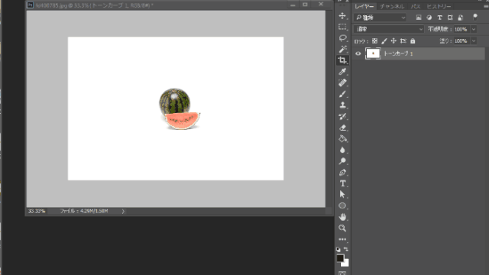Filter layers by smart objects icon

tap(461, 18)
